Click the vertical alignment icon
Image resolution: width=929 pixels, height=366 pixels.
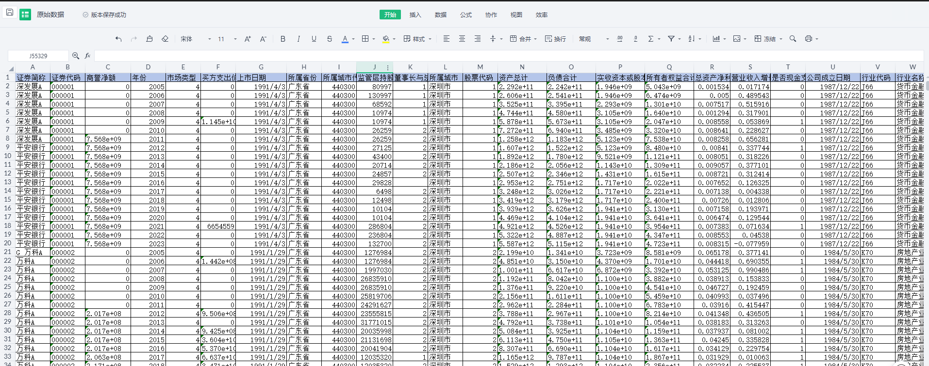(x=493, y=39)
